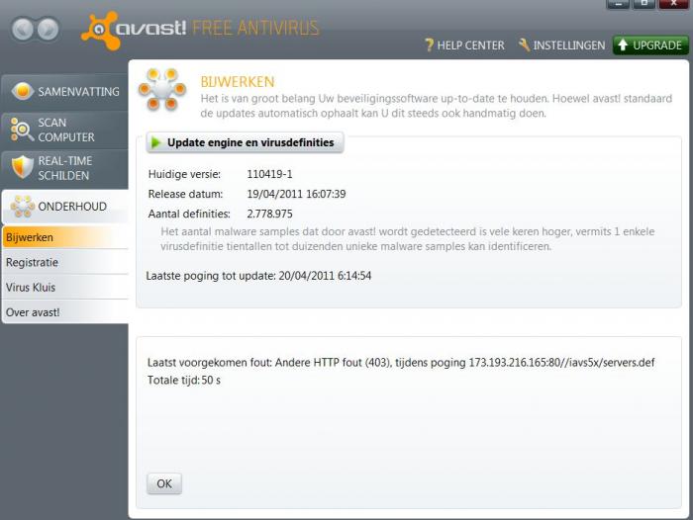Click the green play arrow on Update button

pyautogui.click(x=155, y=142)
